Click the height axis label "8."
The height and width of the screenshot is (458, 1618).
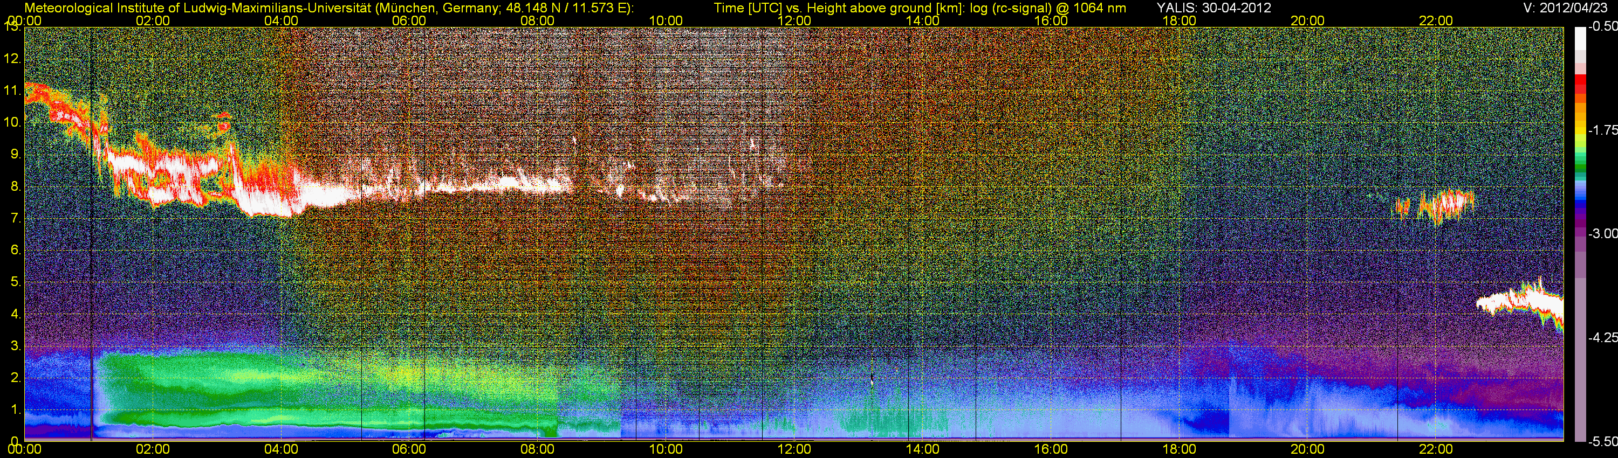click(16, 186)
